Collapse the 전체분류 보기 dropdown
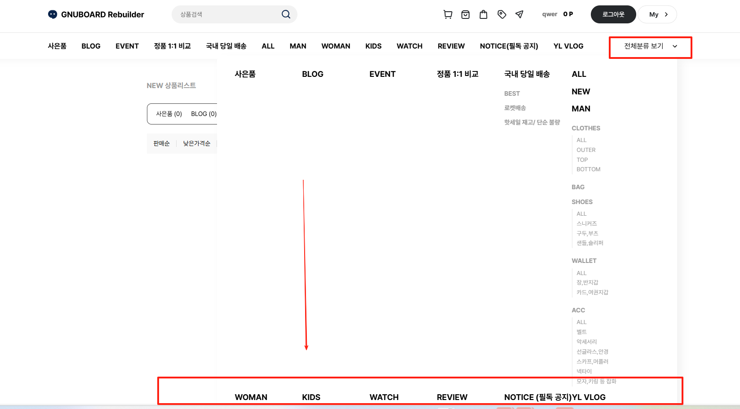740x409 pixels. pos(650,46)
